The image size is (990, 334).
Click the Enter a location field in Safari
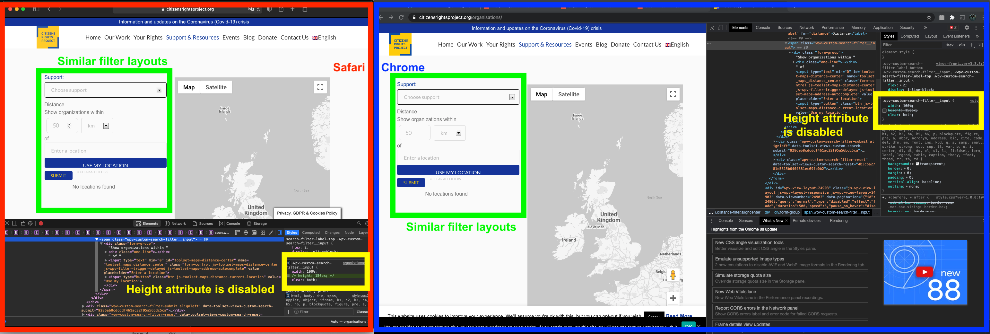[105, 151]
